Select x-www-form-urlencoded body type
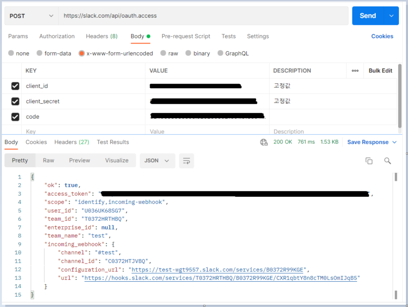The width and height of the screenshot is (408, 307). (81, 53)
